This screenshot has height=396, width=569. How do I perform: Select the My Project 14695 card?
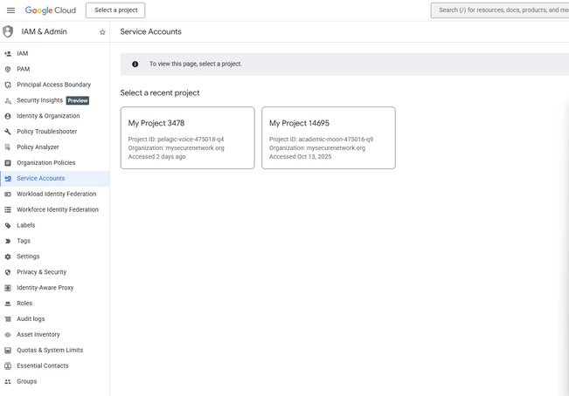[x=329, y=138]
